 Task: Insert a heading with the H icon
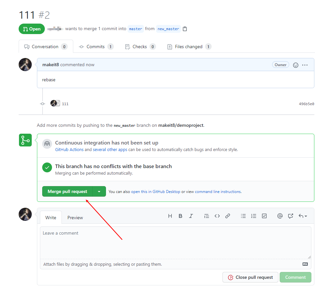[170, 216]
